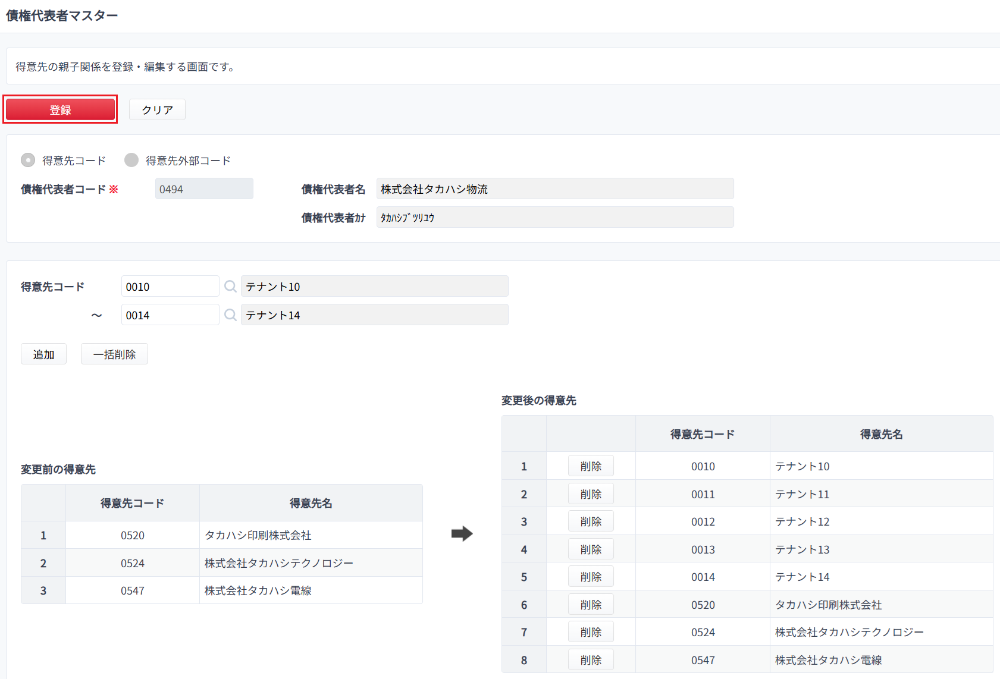Image resolution: width=1000 pixels, height=679 pixels.
Task: Delete row 0012 テナント12
Action: pos(591,521)
